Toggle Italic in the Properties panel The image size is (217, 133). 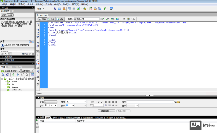tap(102, 102)
